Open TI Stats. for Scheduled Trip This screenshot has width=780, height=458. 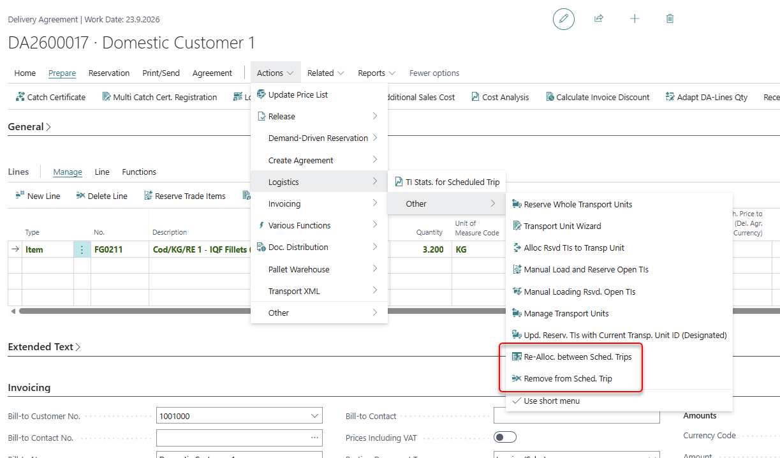(447, 182)
